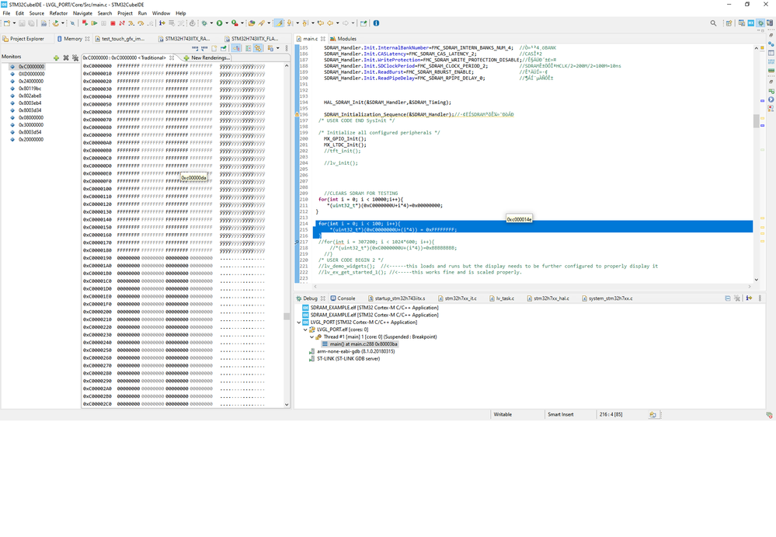Screen dimensions: 776x537
Task: Switch to the Project Explorer tab
Action: [23, 39]
